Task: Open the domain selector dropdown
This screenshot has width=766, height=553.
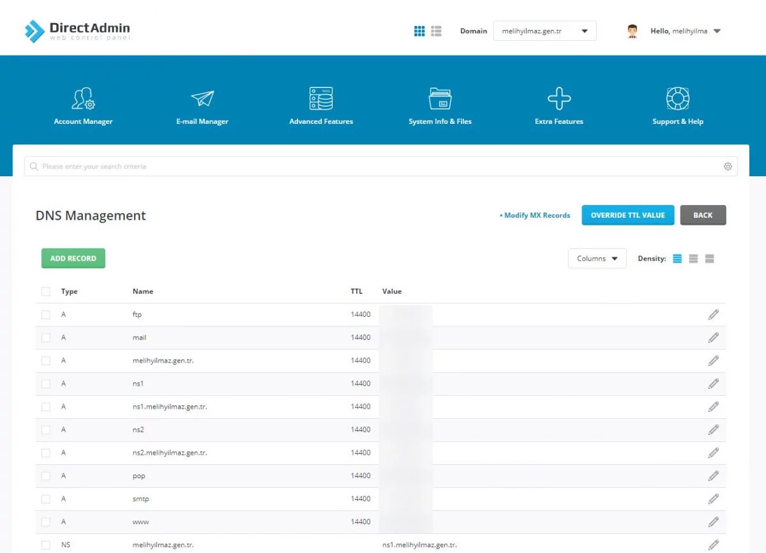Action: pyautogui.click(x=544, y=31)
